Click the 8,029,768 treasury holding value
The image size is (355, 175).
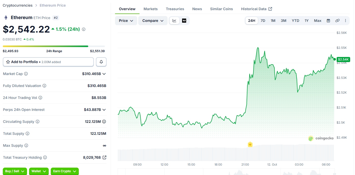(92, 157)
